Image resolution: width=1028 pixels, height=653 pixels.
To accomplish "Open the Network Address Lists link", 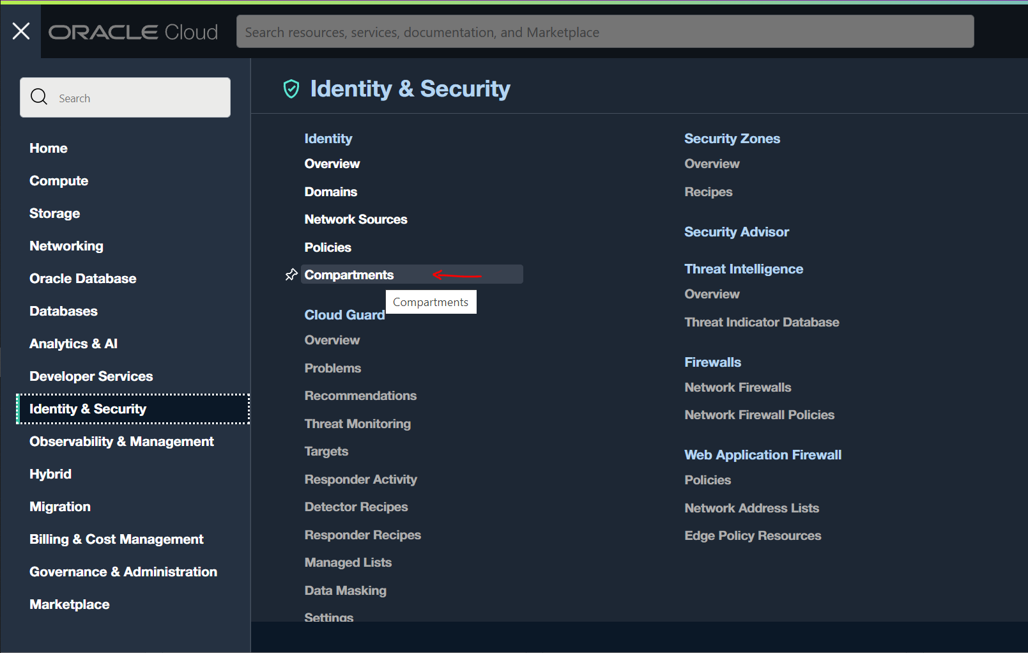I will pos(752,508).
